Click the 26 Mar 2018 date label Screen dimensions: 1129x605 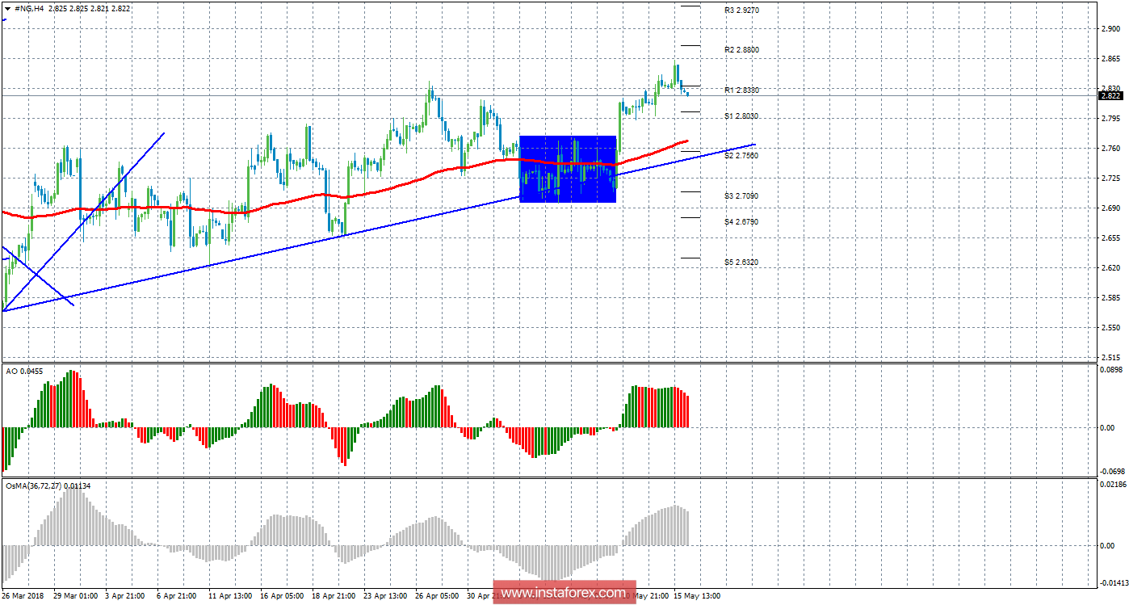click(23, 596)
